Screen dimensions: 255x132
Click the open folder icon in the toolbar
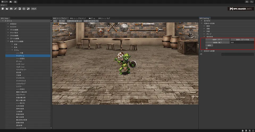point(7,9)
